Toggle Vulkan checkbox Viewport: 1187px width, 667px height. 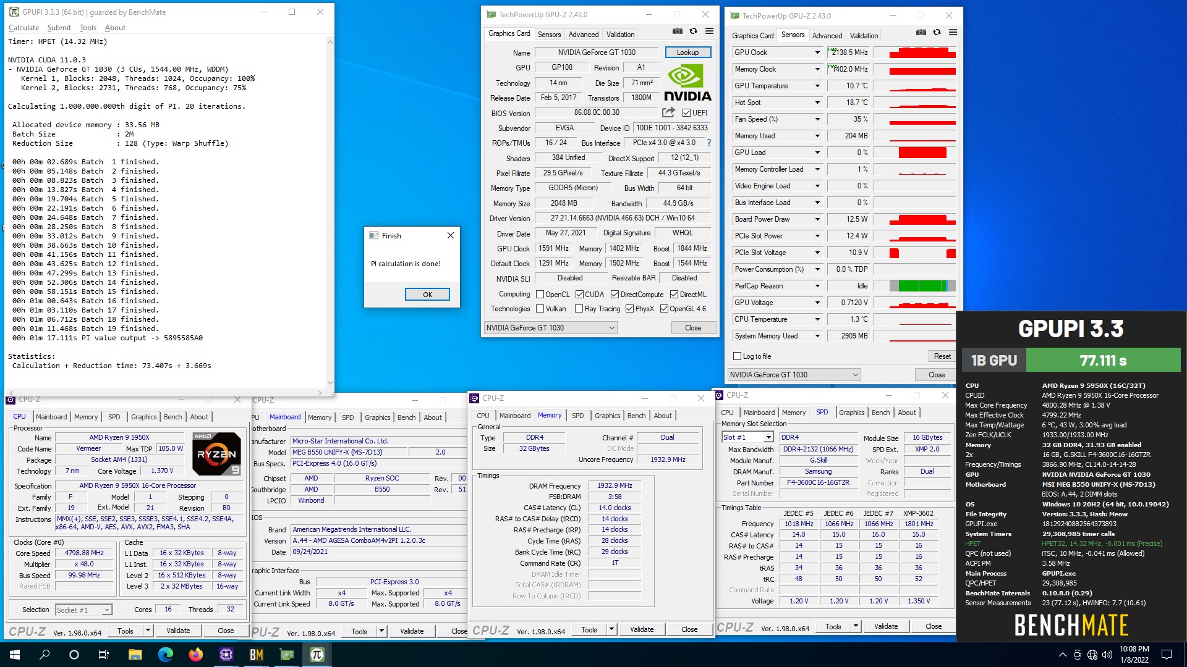[x=540, y=309]
